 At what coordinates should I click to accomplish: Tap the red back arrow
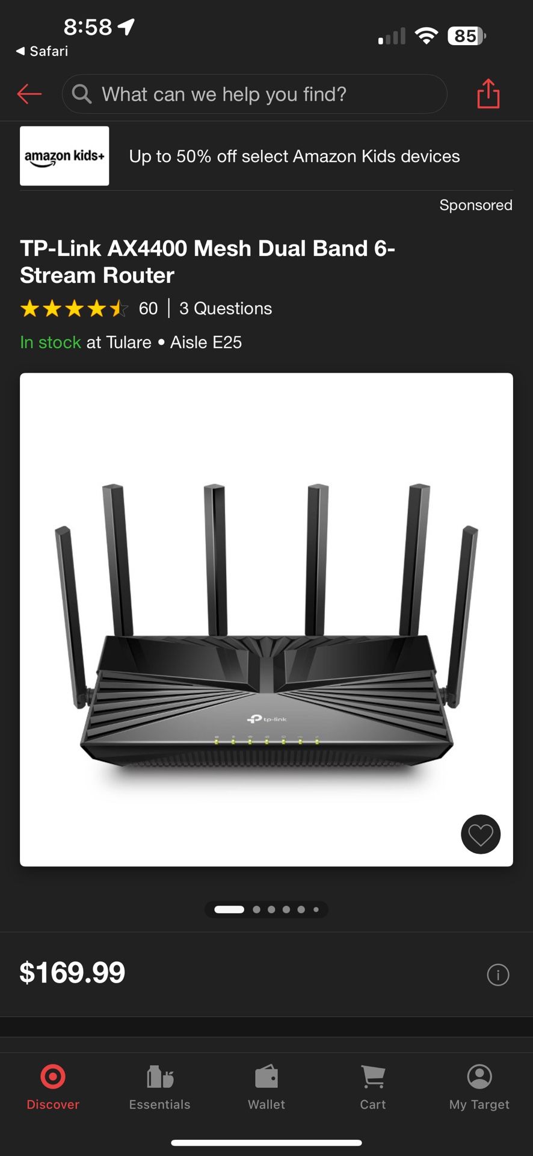pyautogui.click(x=29, y=94)
